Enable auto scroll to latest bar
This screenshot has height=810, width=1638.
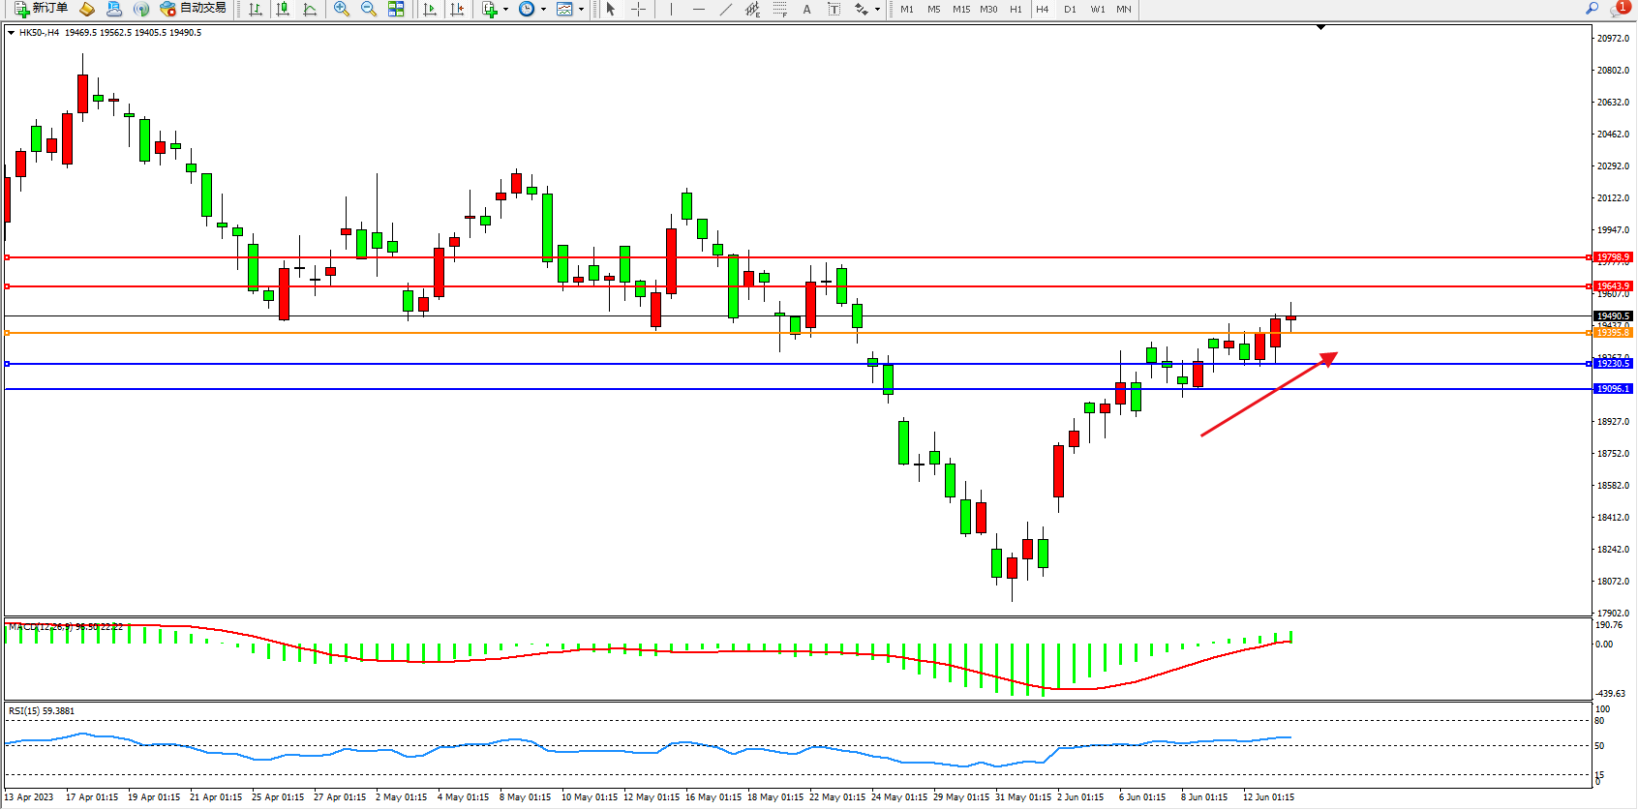coord(430,9)
